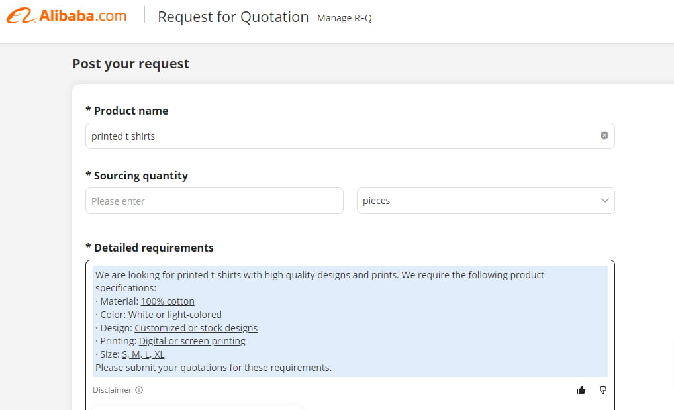
Task: Give thumbs down to generated requirements
Action: point(602,390)
